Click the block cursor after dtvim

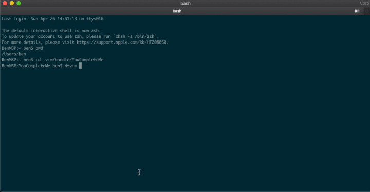click(80, 66)
